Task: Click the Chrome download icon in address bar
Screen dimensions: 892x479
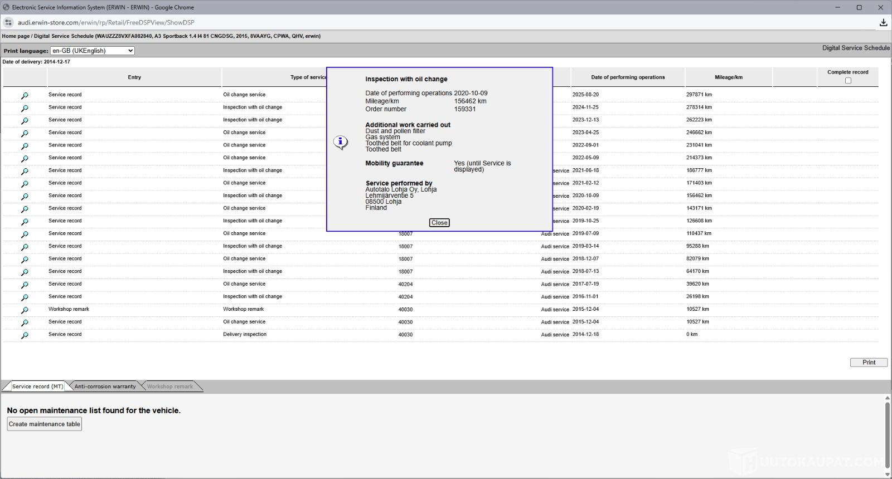Action: (883, 23)
